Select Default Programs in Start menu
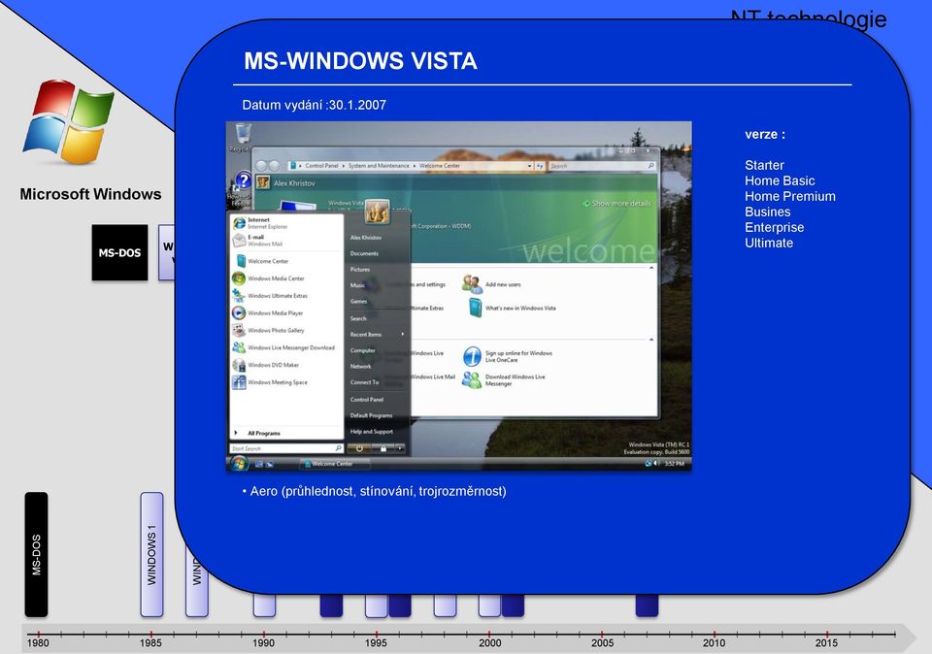This screenshot has width=932, height=654. (x=371, y=415)
